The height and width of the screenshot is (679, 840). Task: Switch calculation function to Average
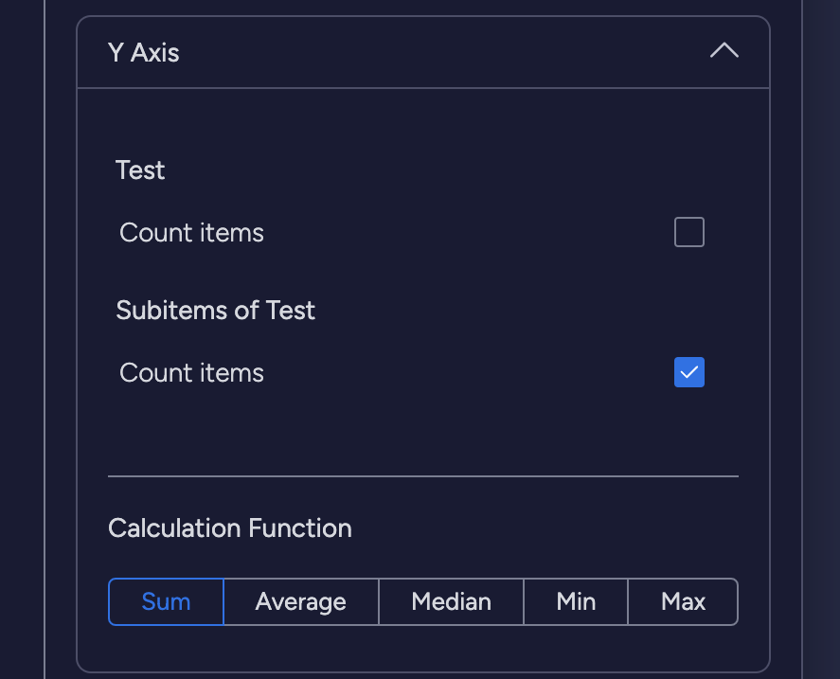[300, 602]
